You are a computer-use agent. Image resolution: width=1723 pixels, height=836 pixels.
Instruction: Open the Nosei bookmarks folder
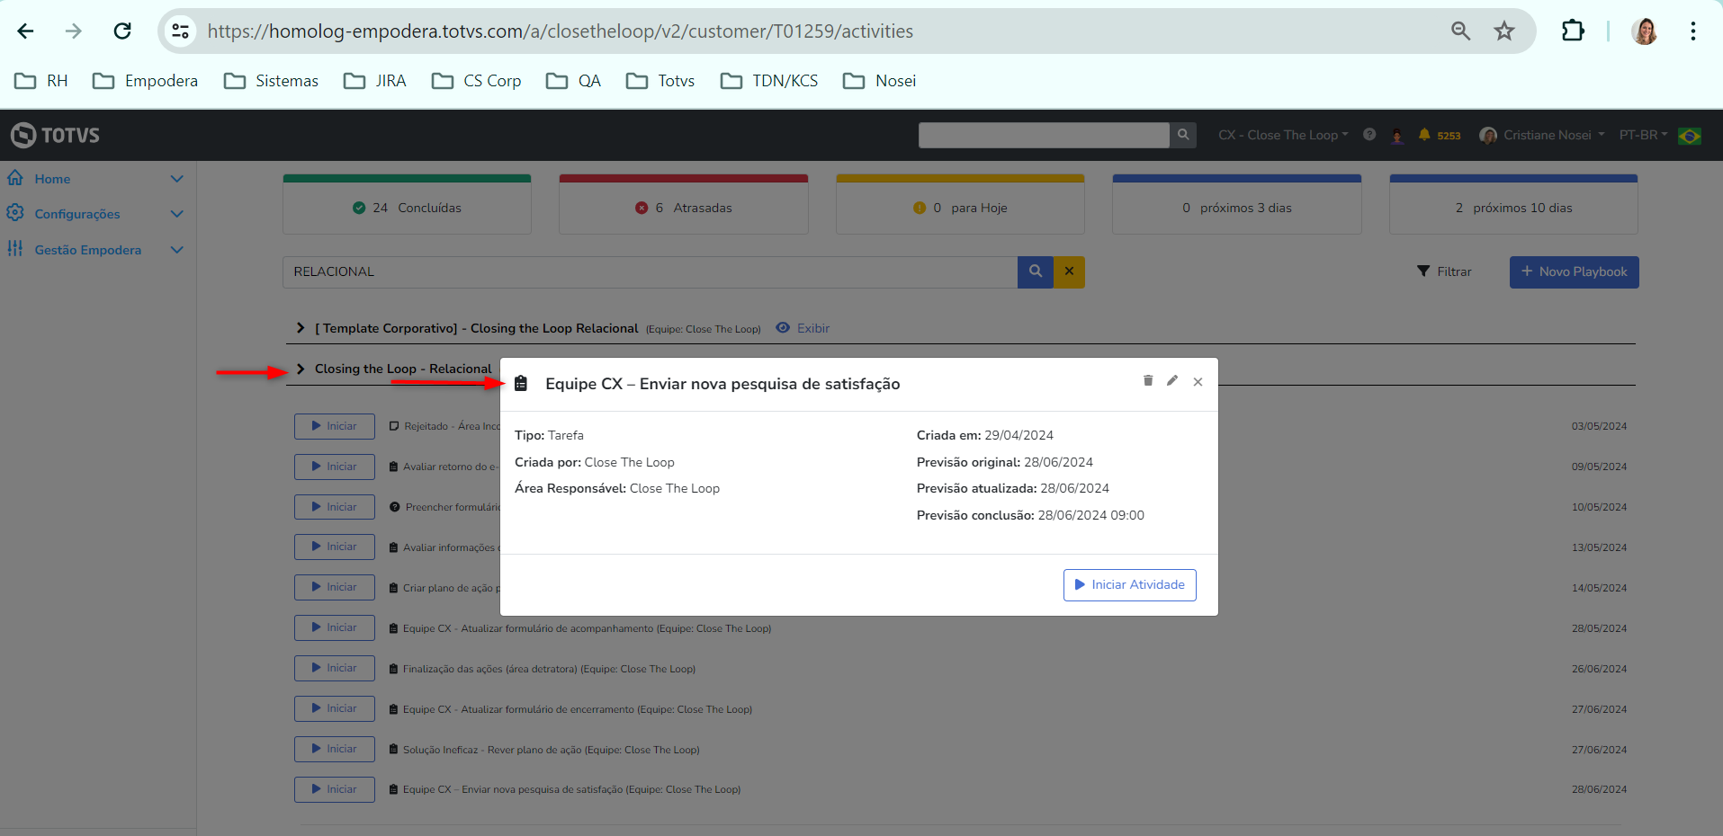pyautogui.click(x=880, y=81)
